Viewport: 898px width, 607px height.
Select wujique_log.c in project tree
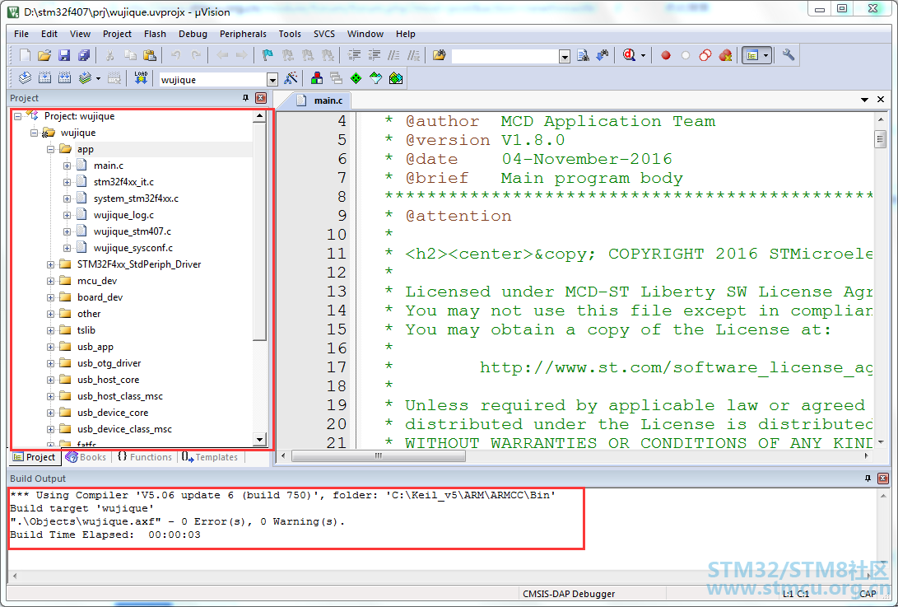[x=123, y=215]
